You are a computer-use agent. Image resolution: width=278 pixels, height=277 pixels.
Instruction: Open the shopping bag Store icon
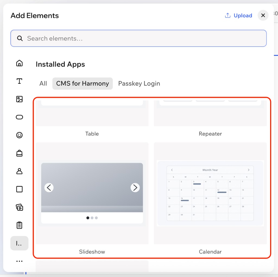[x=19, y=153]
